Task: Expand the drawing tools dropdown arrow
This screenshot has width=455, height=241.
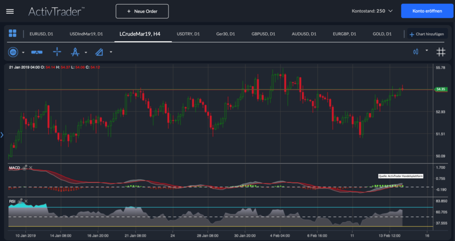Action: tap(86, 52)
